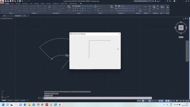Viewport: 190px width, 107px height.
Task: Open the Start file tab
Action: click(x=4, y=16)
